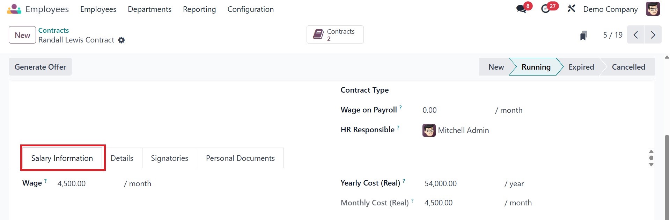
Task: Open the Demo Company switcher
Action: (610, 9)
